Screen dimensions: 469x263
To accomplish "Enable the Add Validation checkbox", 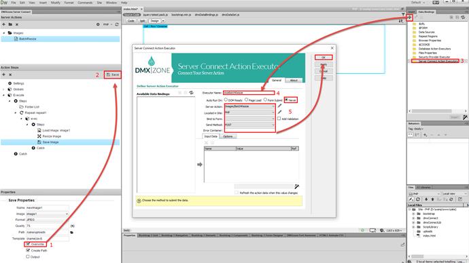I will click(x=279, y=119).
